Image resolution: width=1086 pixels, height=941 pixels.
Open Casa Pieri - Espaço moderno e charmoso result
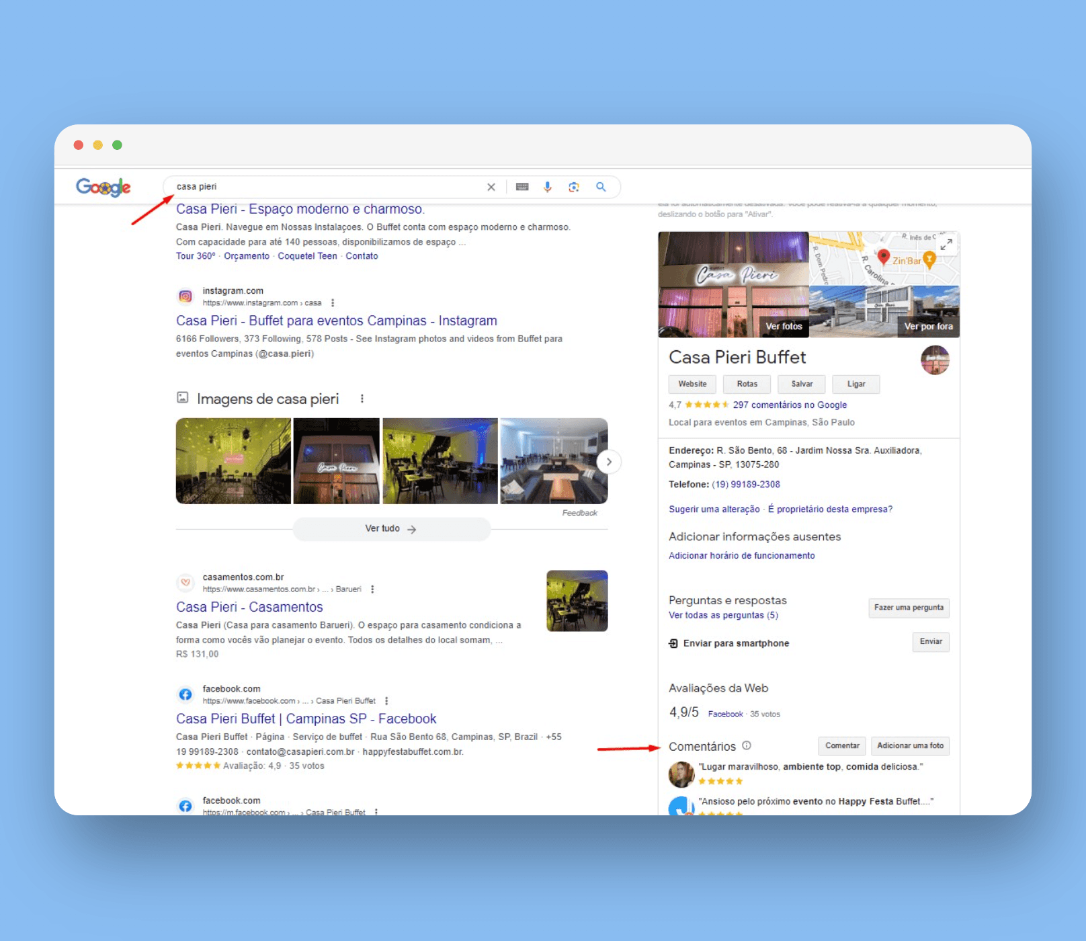[300, 209]
